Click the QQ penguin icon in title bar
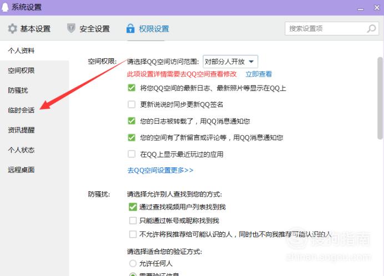The image size is (384, 276). pos(4,7)
